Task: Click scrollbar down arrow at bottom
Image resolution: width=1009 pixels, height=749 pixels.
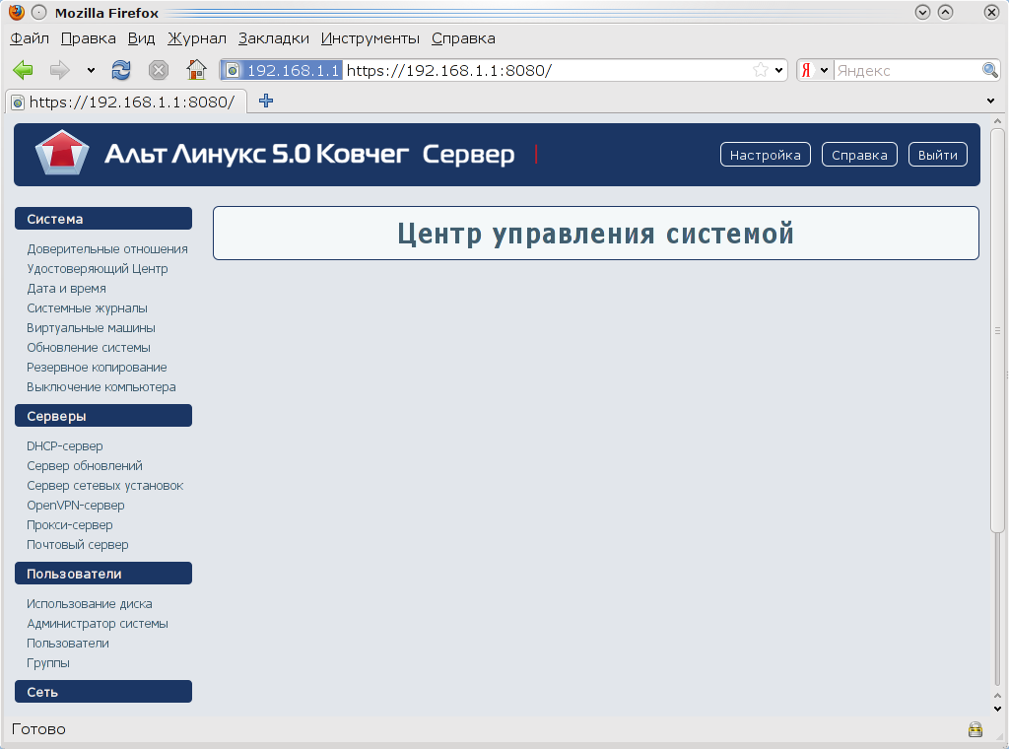Action: [997, 710]
